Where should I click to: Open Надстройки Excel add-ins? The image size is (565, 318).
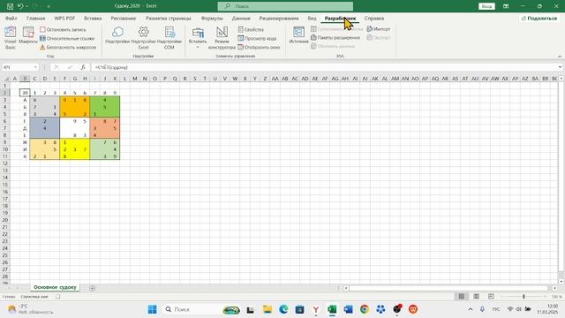click(x=143, y=37)
